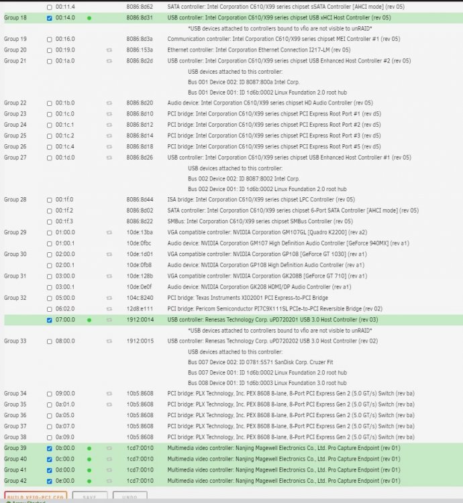
Task: Click the text 'Bus 008 Device 001: ID 1d6b:0003 Linux Foundation 3.0 root hub'
Action: click(267, 383)
